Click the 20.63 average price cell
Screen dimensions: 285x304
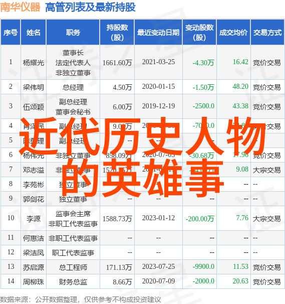(240, 281)
